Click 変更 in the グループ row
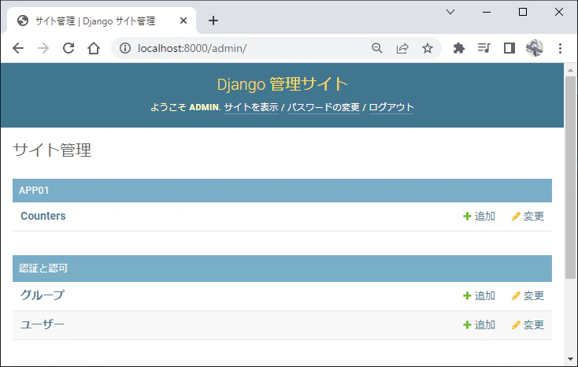The height and width of the screenshot is (367, 578). 528,296
